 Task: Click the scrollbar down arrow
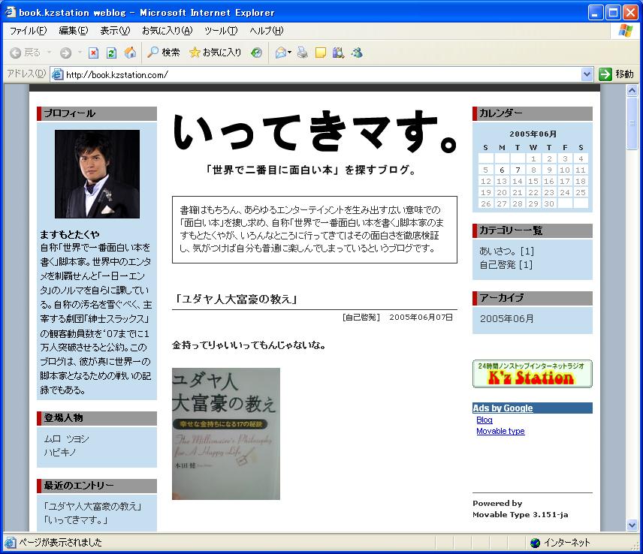coord(632,525)
